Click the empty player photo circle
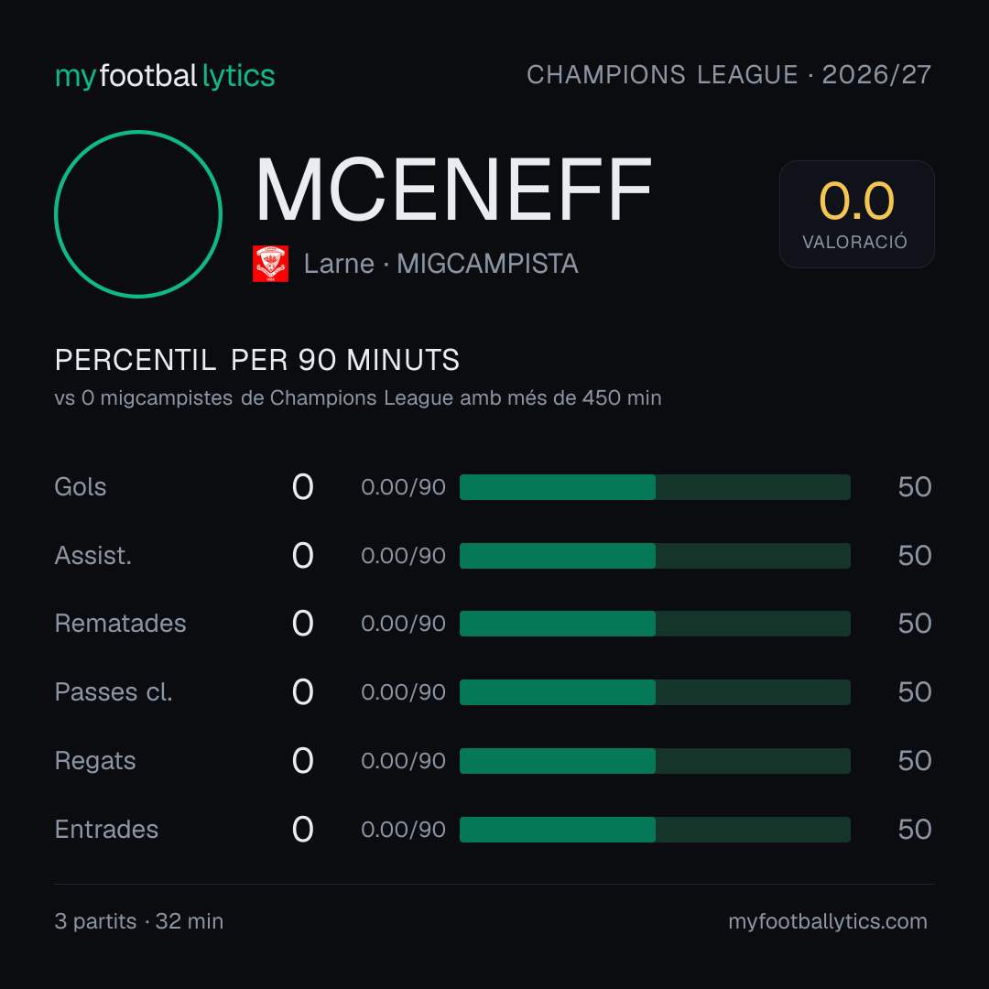989x989 pixels. point(138,214)
